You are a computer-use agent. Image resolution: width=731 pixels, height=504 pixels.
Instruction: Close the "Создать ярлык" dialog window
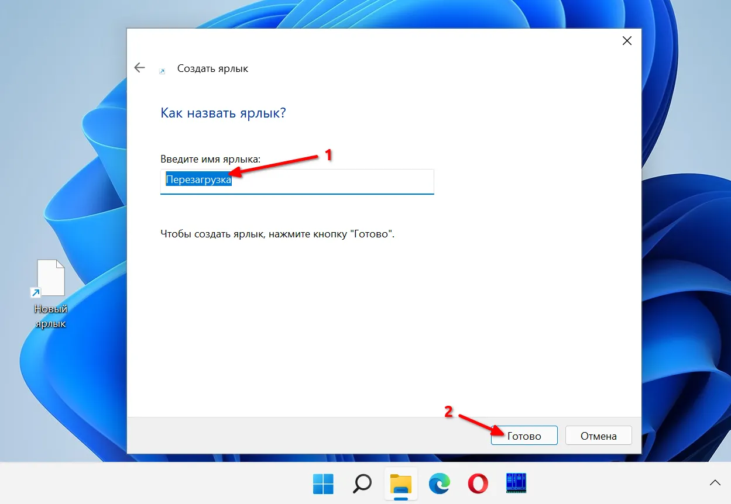point(627,41)
